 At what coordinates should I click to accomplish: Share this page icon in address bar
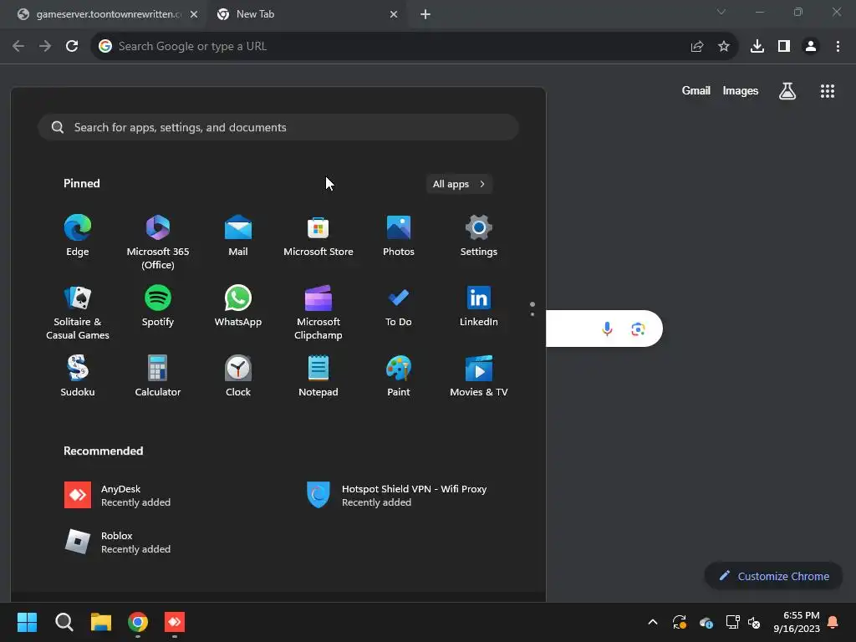pyautogui.click(x=697, y=46)
